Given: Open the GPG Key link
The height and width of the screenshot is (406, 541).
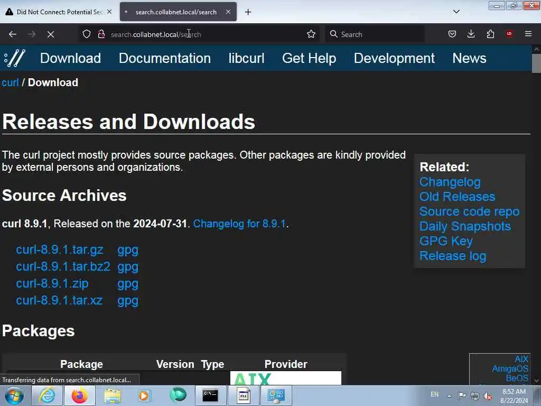Looking at the screenshot, I should point(446,241).
